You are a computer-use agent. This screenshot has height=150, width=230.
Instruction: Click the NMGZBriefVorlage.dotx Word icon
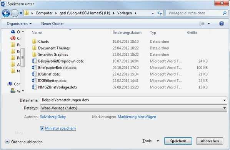coord(34,87)
